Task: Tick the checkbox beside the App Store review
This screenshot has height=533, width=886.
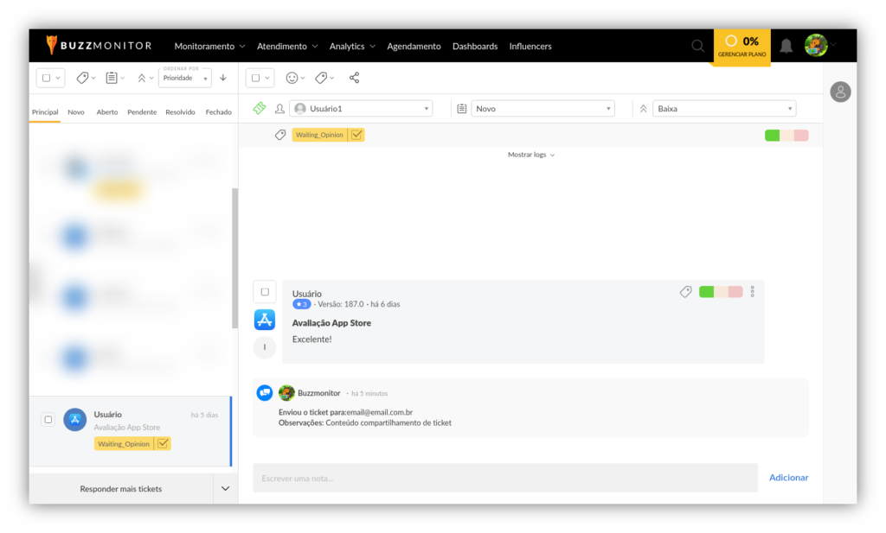Action: pos(265,292)
